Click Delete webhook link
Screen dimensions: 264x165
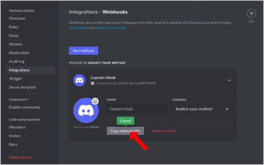click(x=164, y=131)
